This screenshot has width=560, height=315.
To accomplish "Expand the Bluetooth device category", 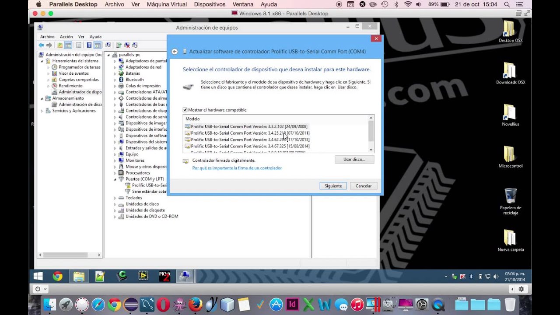I will (x=115, y=80).
